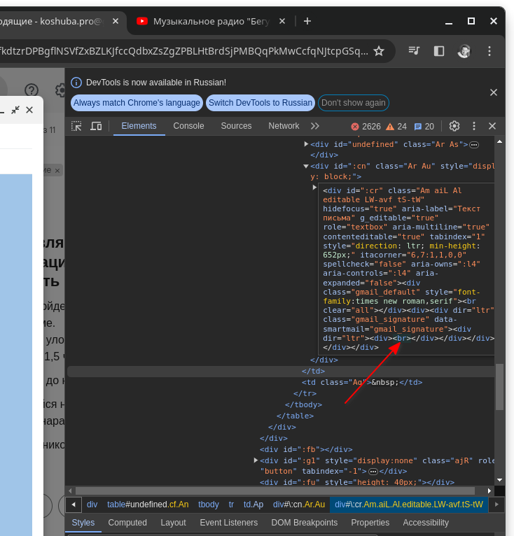Select the div id=":fu" DOM line
Screen dimensions: 514x536
click(357, 482)
